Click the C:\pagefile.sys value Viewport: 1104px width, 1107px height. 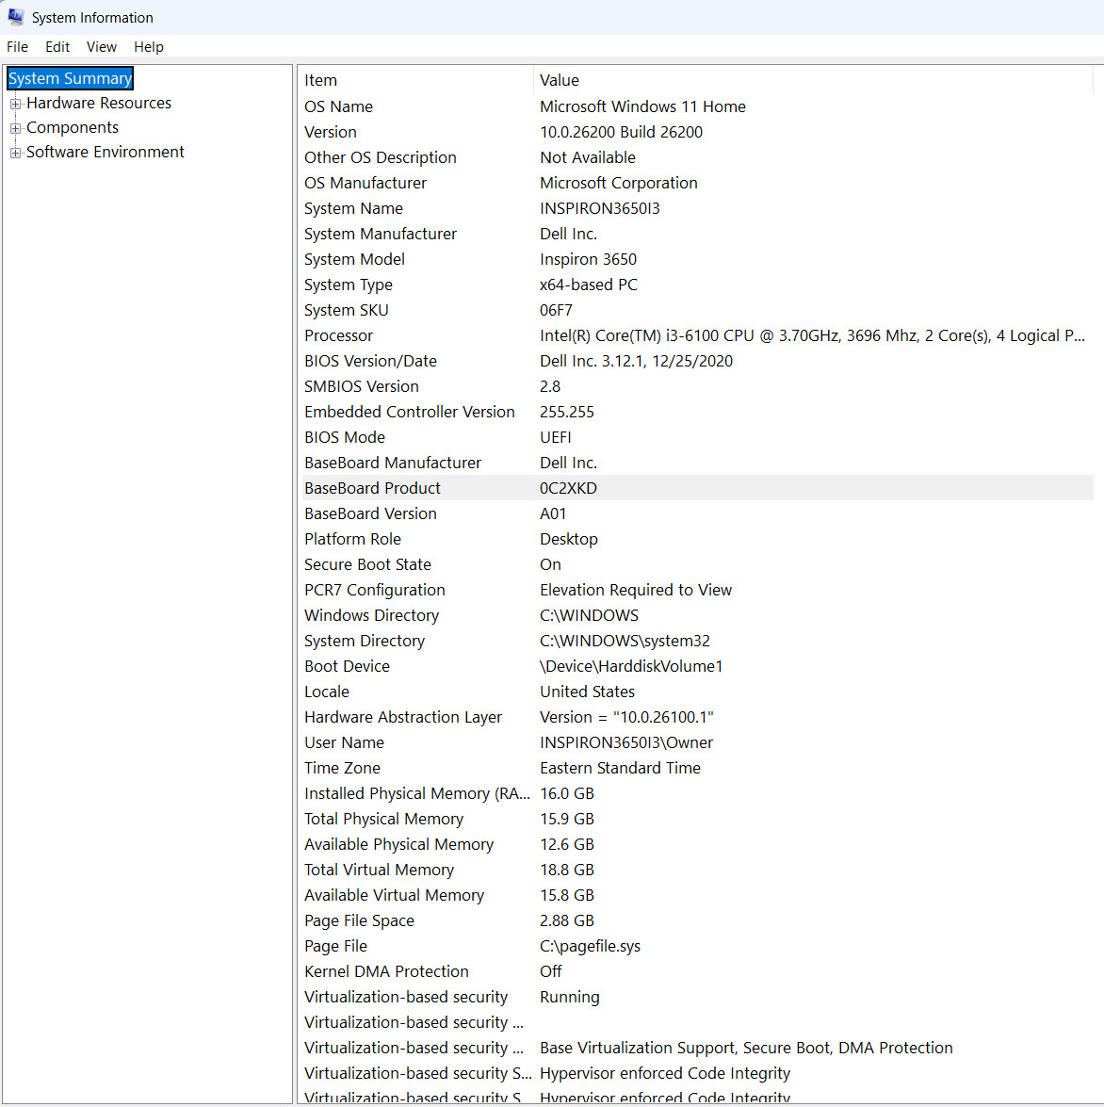coord(590,945)
